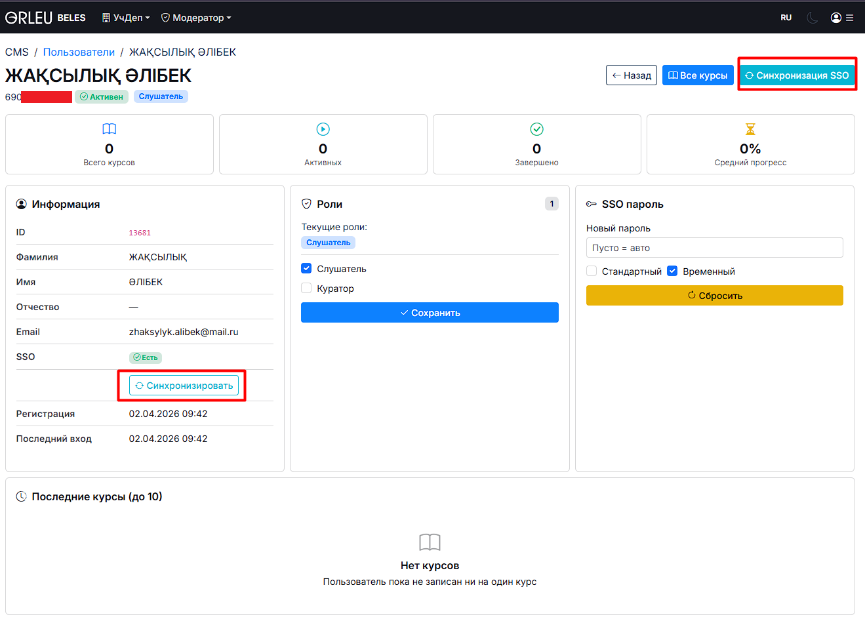The height and width of the screenshot is (617, 865).
Task: Click the Все курсы button
Action: (x=698, y=75)
